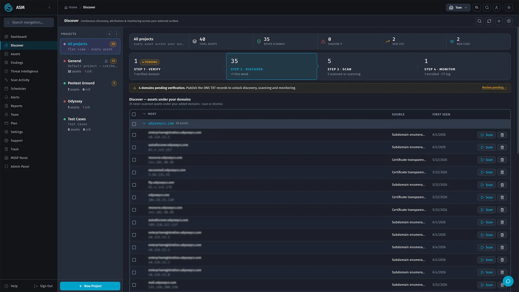Check the first asset row checkbox
Viewport: 519px width, 292px height.
point(134,135)
